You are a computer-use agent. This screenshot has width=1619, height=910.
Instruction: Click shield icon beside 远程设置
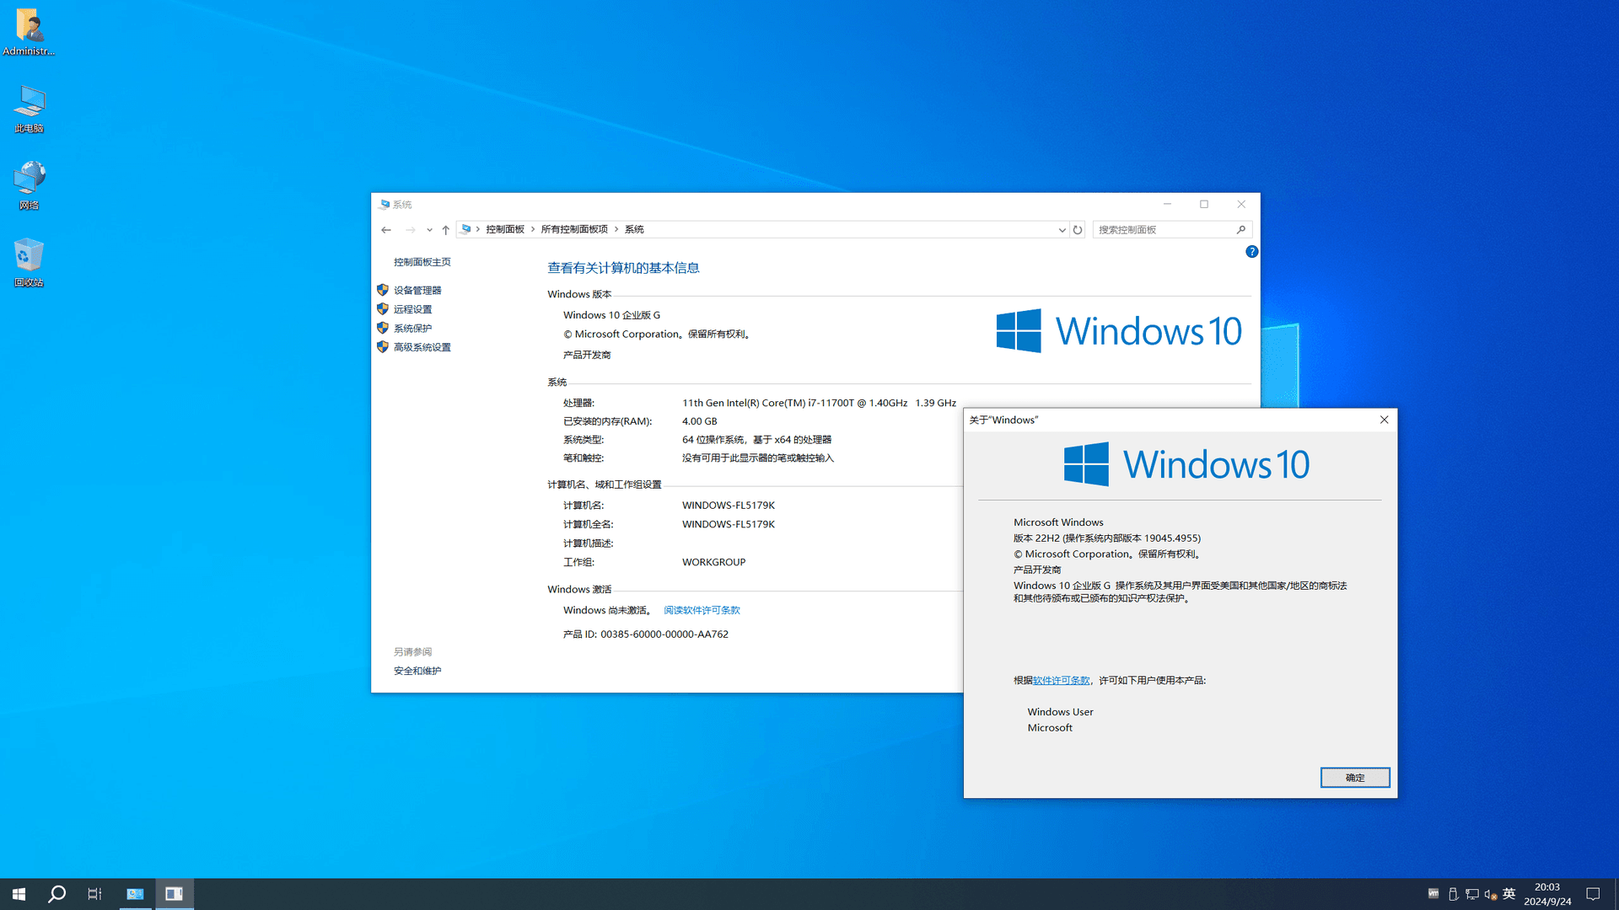click(383, 309)
